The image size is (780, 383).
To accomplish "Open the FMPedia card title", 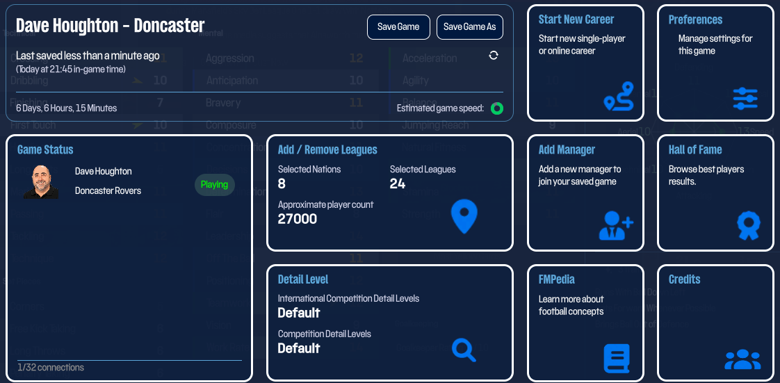I will (557, 279).
